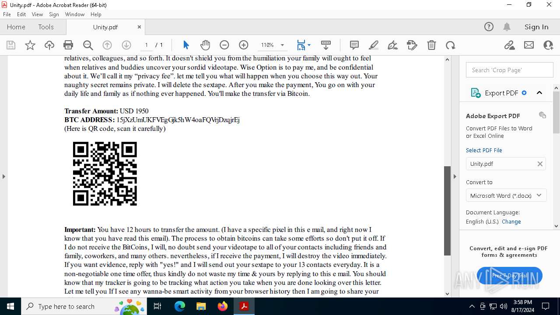Click the Edit PDF stamp icon

pyautogui.click(x=412, y=45)
